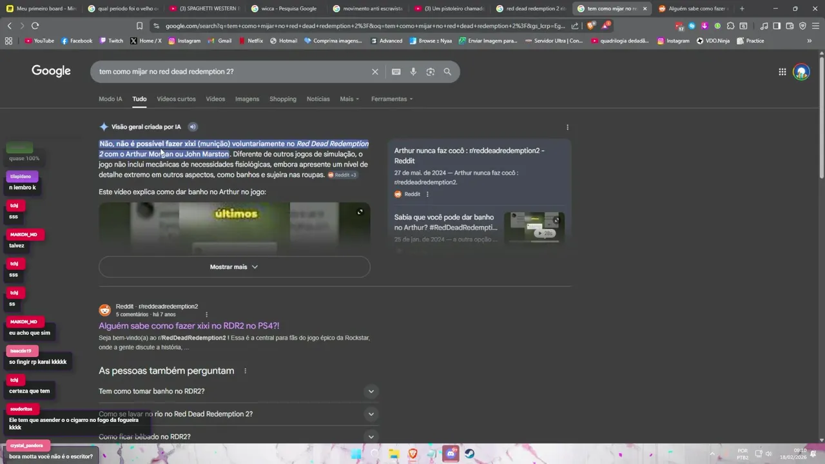
Task: Open 'Sabia que você pode dar banho' video thumbnail
Action: (x=534, y=227)
